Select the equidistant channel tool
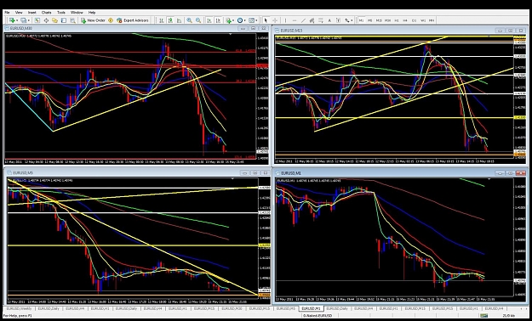Image resolution: width=532 pixels, height=321 pixels. pos(312,20)
